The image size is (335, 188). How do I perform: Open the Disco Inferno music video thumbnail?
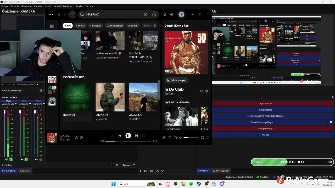coord(181,116)
